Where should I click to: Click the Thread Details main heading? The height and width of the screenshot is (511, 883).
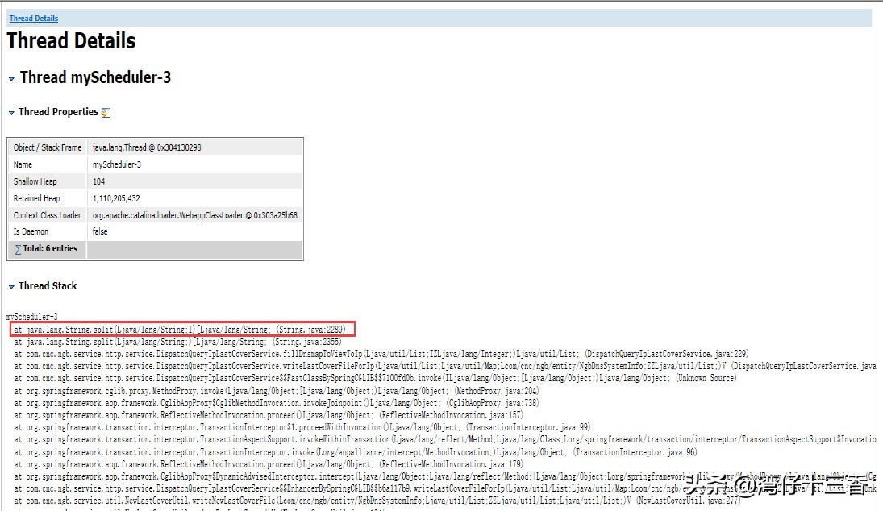click(x=71, y=41)
